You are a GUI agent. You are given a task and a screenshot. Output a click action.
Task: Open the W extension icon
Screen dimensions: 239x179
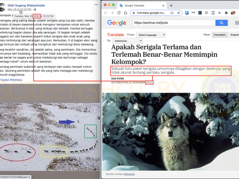pyautogui.click(x=213, y=13)
